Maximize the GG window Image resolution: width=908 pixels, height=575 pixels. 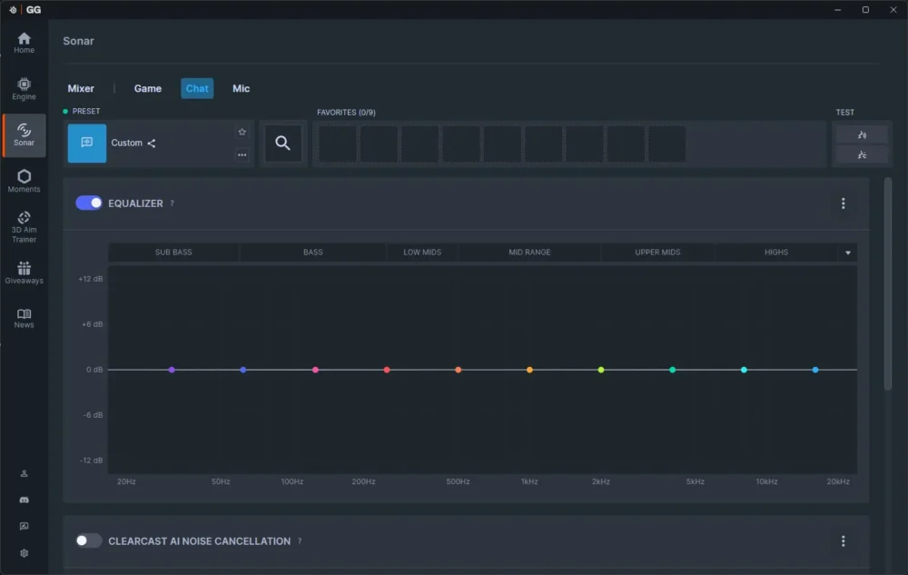click(865, 10)
